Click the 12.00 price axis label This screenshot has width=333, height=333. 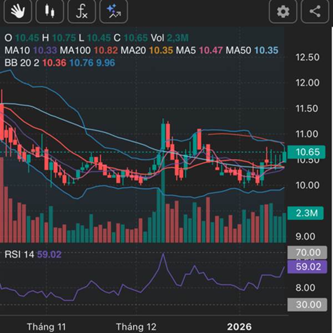[x=307, y=83]
